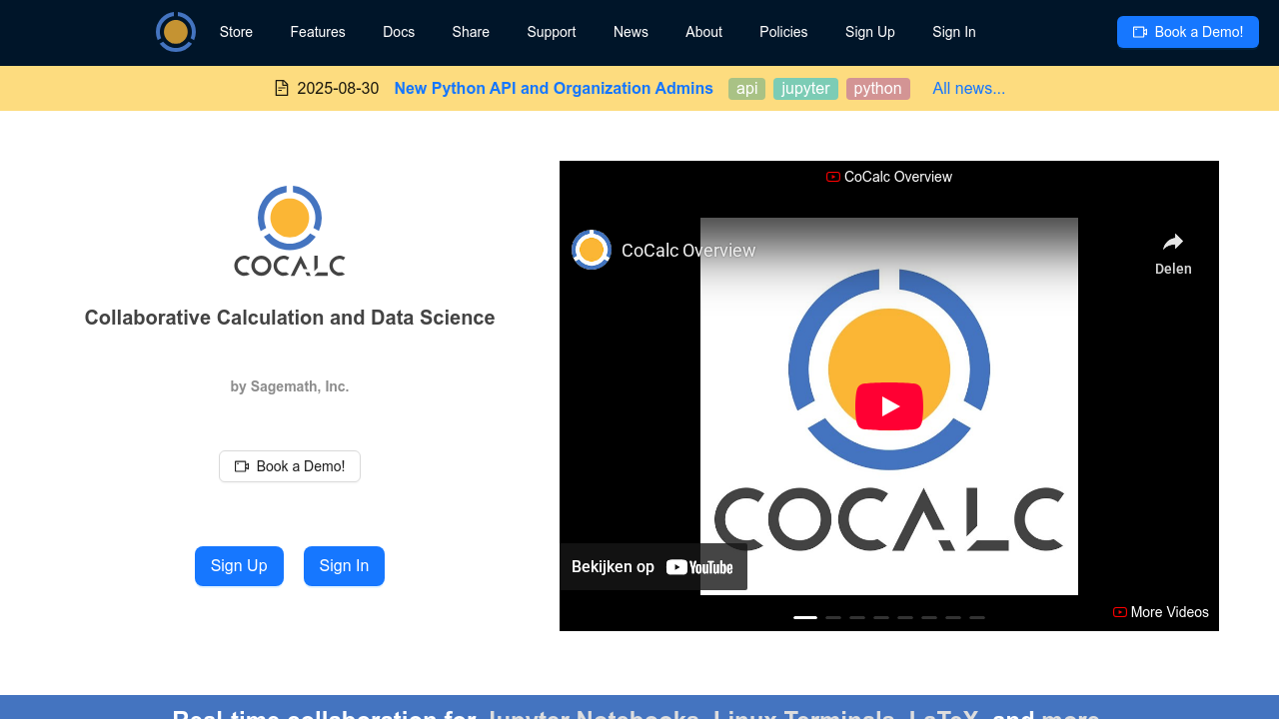
Task: Open the Docs menu item
Action: 399,32
